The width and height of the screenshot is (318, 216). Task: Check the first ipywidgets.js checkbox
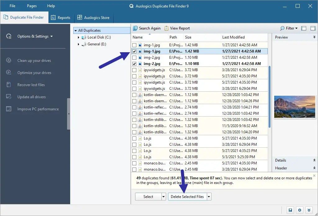point(135,70)
